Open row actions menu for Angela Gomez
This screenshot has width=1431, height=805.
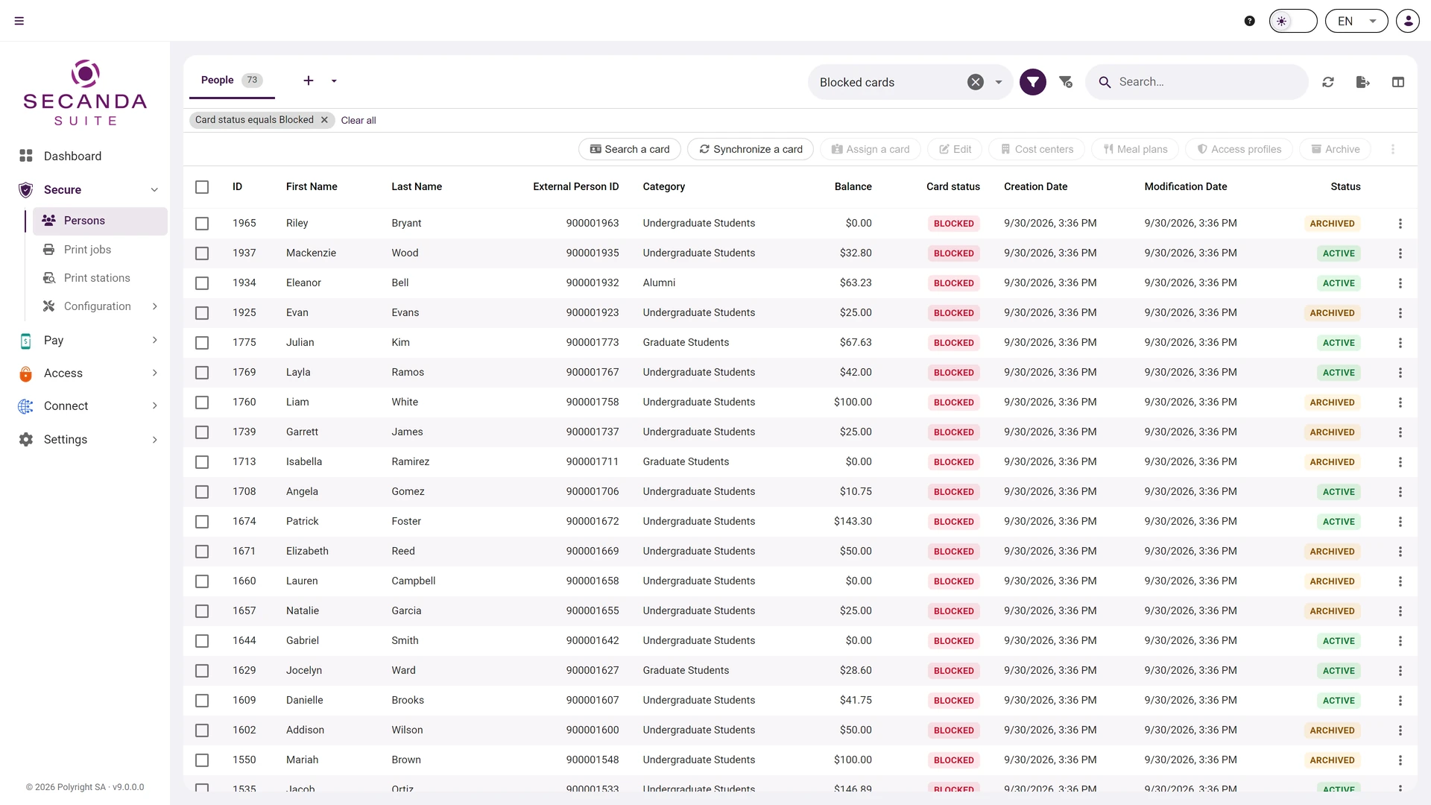[x=1400, y=492]
